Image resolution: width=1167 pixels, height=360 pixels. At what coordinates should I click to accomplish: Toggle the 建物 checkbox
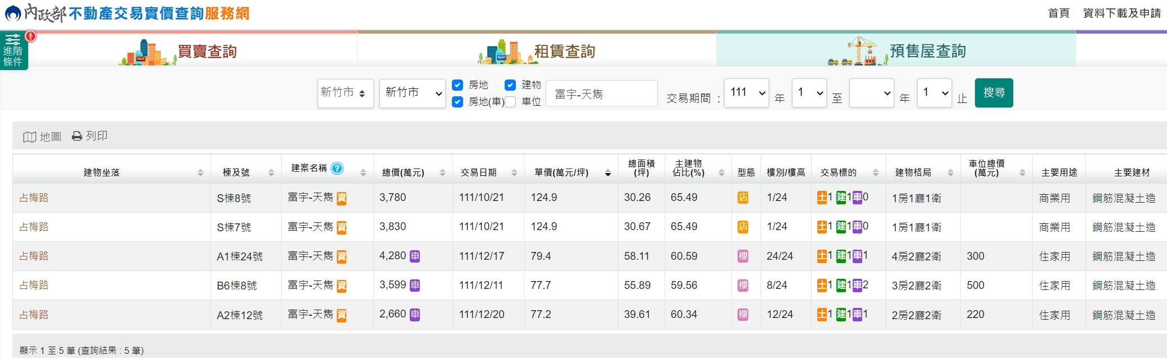pyautogui.click(x=510, y=85)
